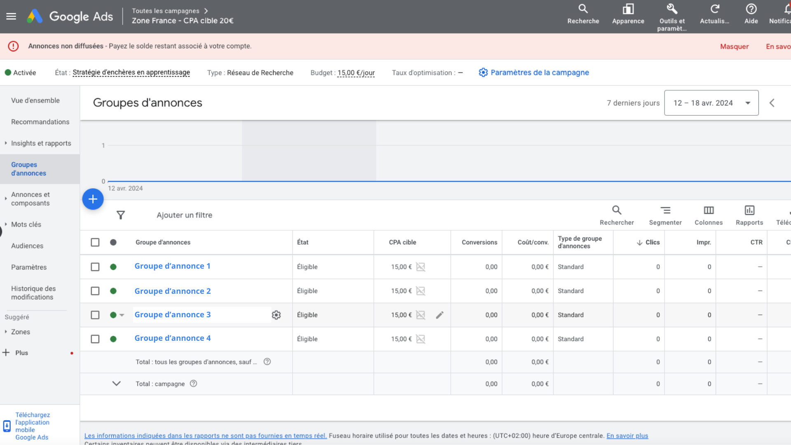Check the box for Groupe d'annonce 4
The height and width of the screenshot is (445, 791).
(95, 339)
